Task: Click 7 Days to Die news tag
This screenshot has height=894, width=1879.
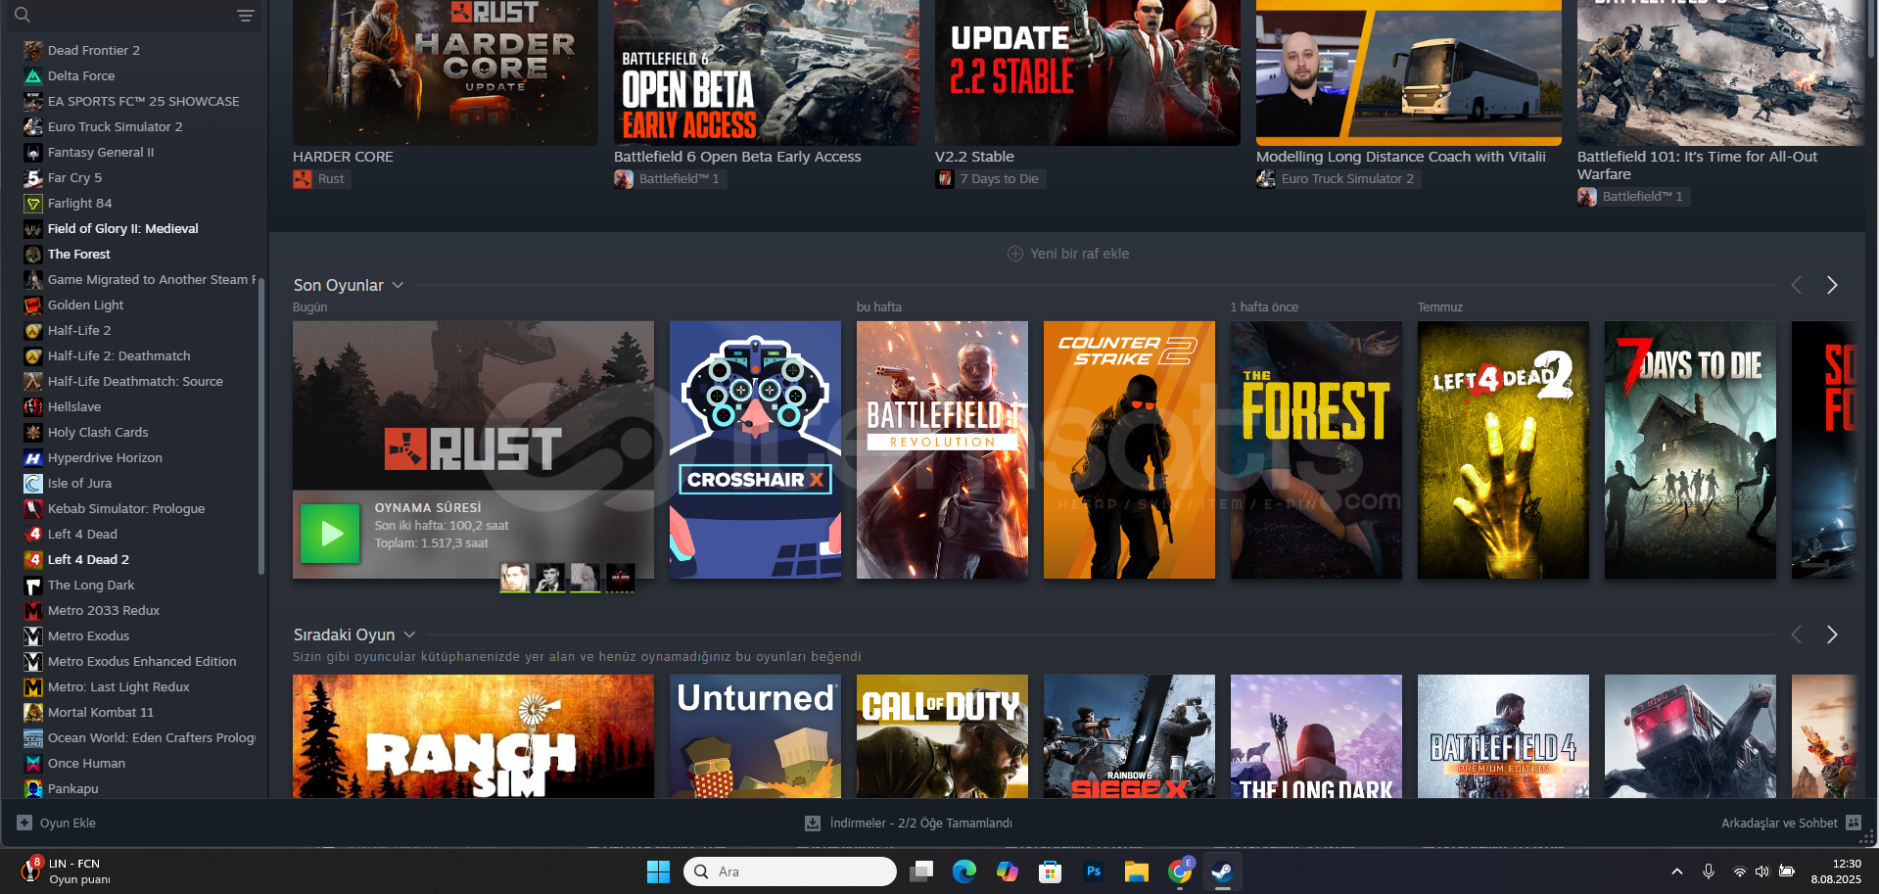Action: pos(990,178)
